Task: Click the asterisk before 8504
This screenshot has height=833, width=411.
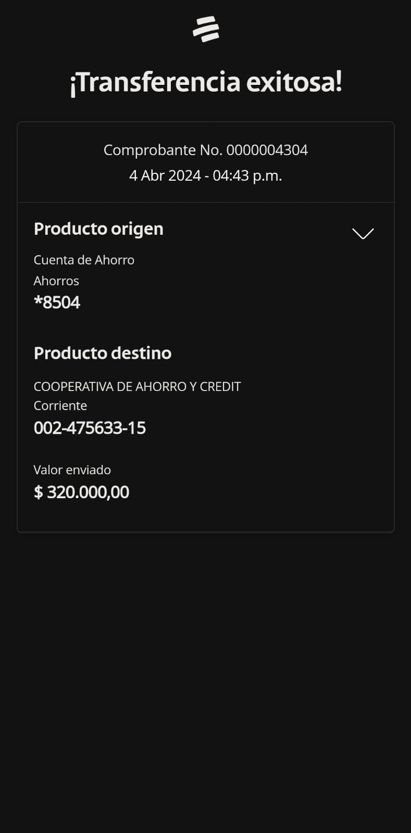Action: pos(38,300)
